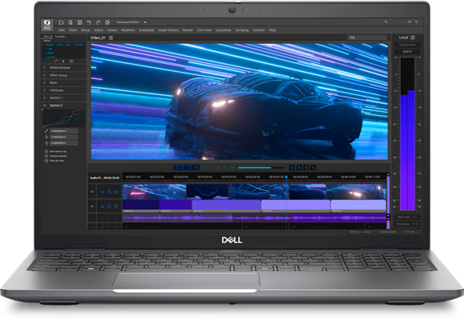The width and height of the screenshot is (464, 321).
Task: Click the tools icon on track V1
Action: [116, 206]
